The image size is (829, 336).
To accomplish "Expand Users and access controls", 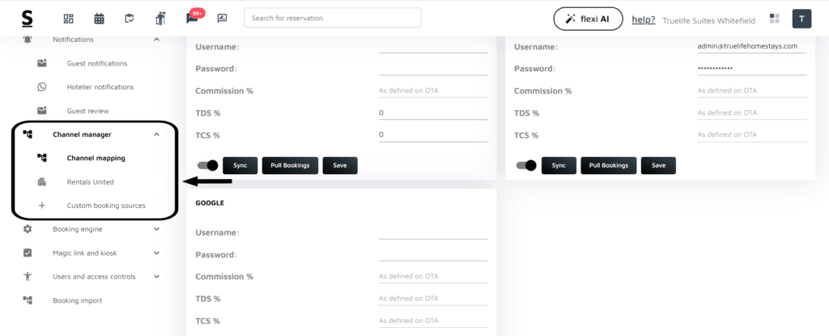I will tap(157, 277).
